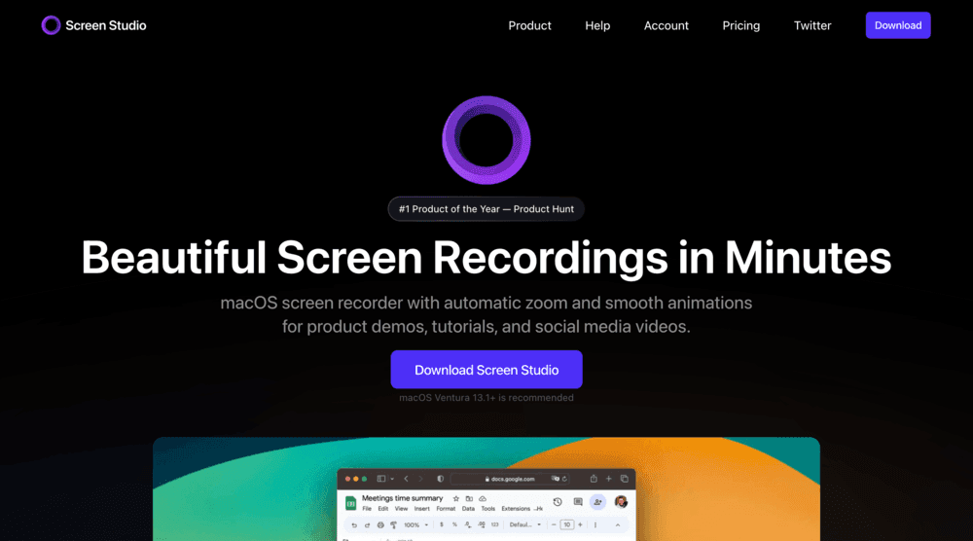The width and height of the screenshot is (973, 541).
Task: Format as currency with $ button
Action: (441, 524)
